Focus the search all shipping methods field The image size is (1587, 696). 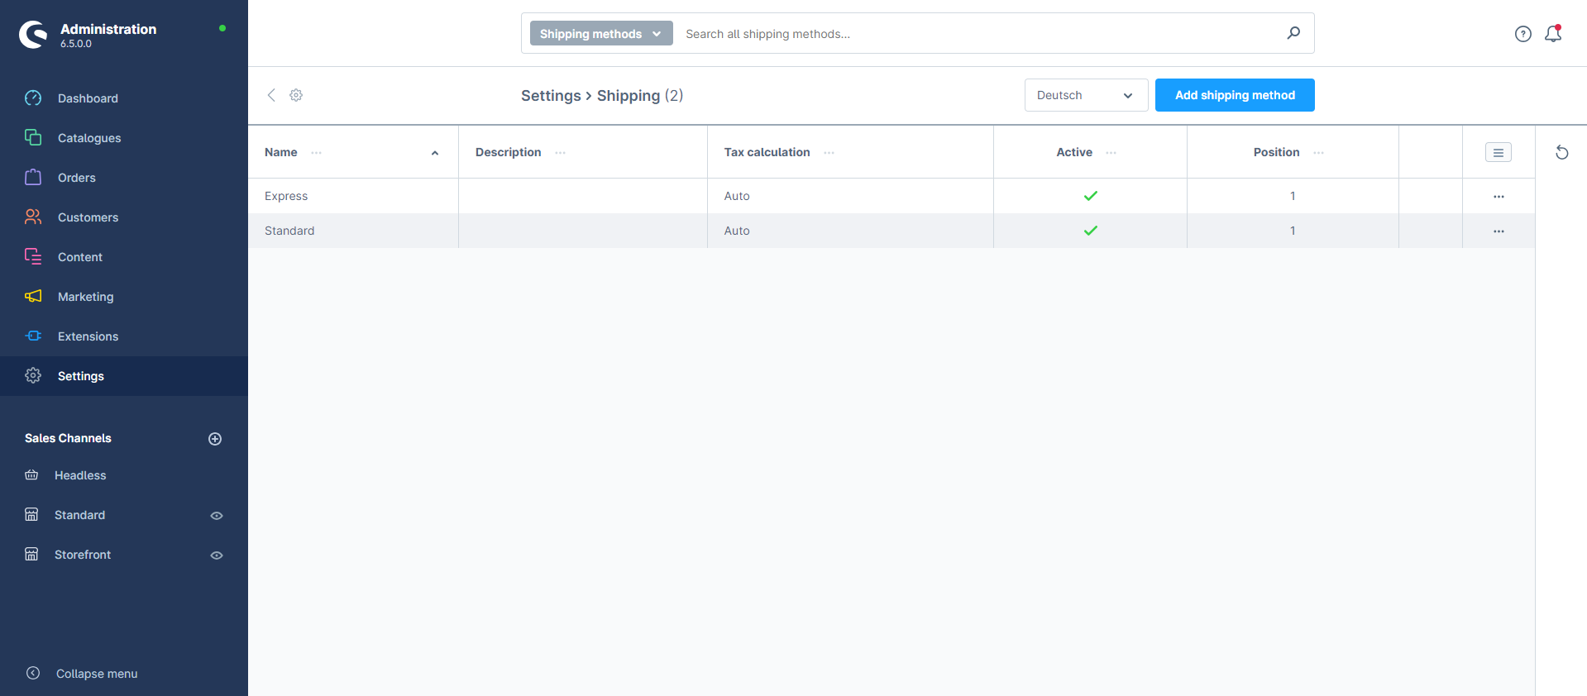point(976,34)
